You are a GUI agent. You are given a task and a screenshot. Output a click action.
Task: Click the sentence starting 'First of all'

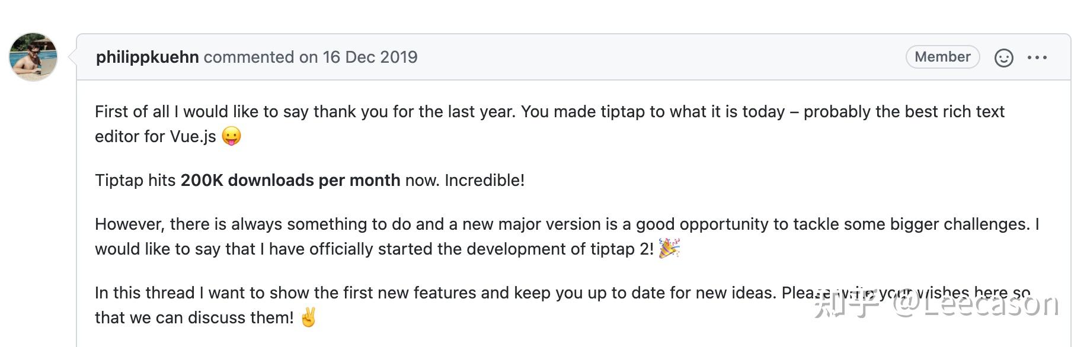coord(549,124)
